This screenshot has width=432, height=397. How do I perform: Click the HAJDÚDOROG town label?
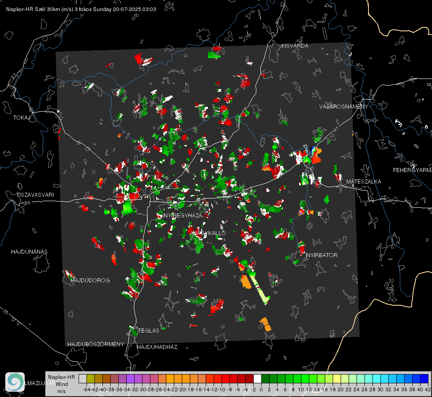pyautogui.click(x=90, y=280)
